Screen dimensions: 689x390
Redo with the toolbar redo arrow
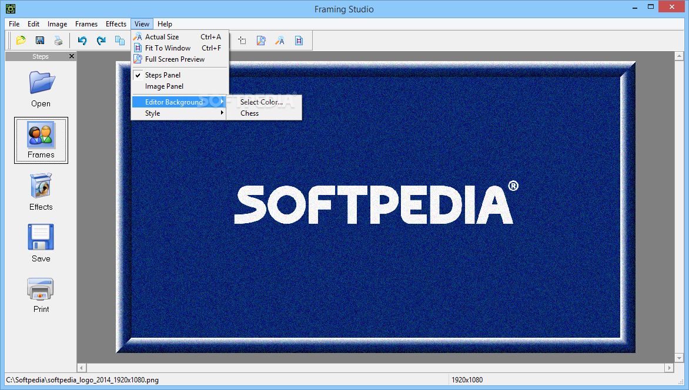(x=101, y=41)
